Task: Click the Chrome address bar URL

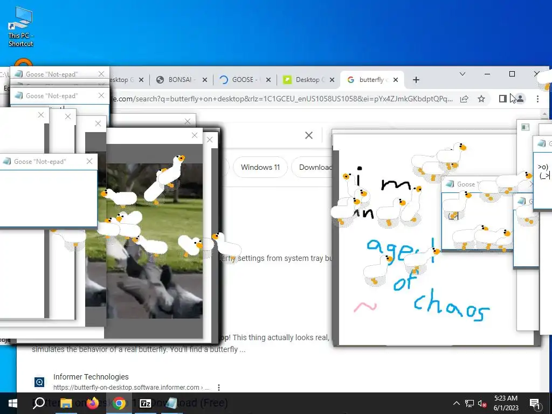Action: [281, 99]
